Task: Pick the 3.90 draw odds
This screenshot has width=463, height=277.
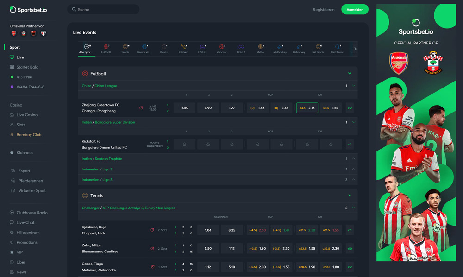Action: point(208,108)
